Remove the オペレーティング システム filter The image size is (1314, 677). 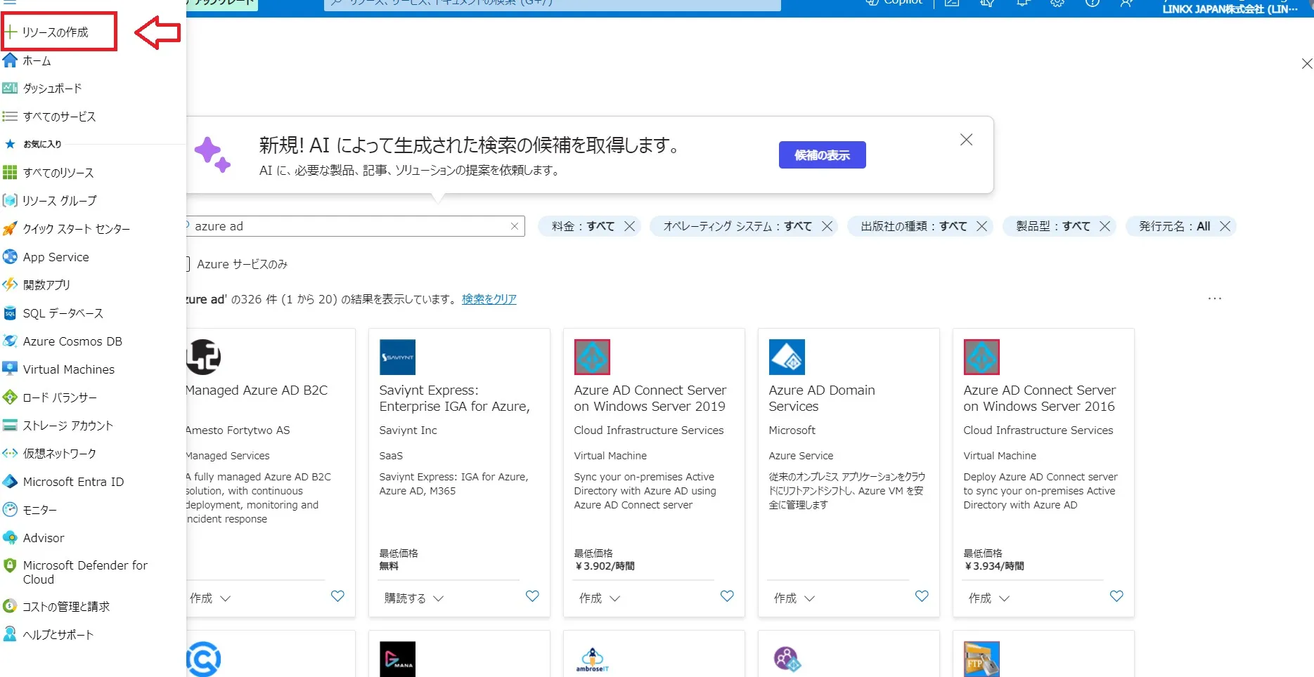click(x=827, y=226)
